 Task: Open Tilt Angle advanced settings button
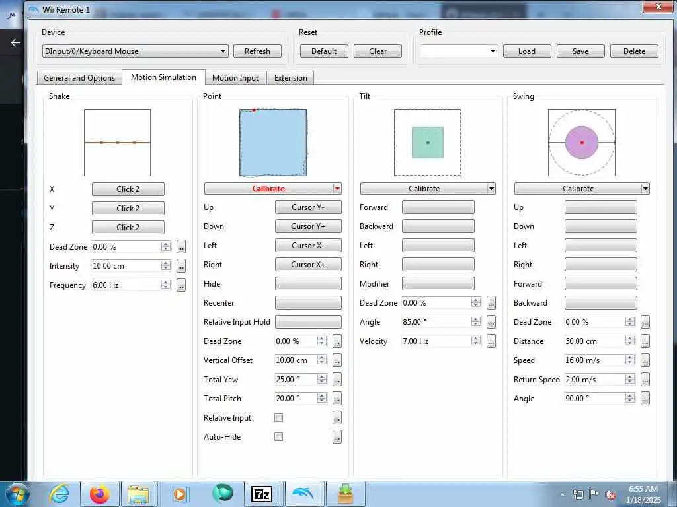tap(491, 321)
